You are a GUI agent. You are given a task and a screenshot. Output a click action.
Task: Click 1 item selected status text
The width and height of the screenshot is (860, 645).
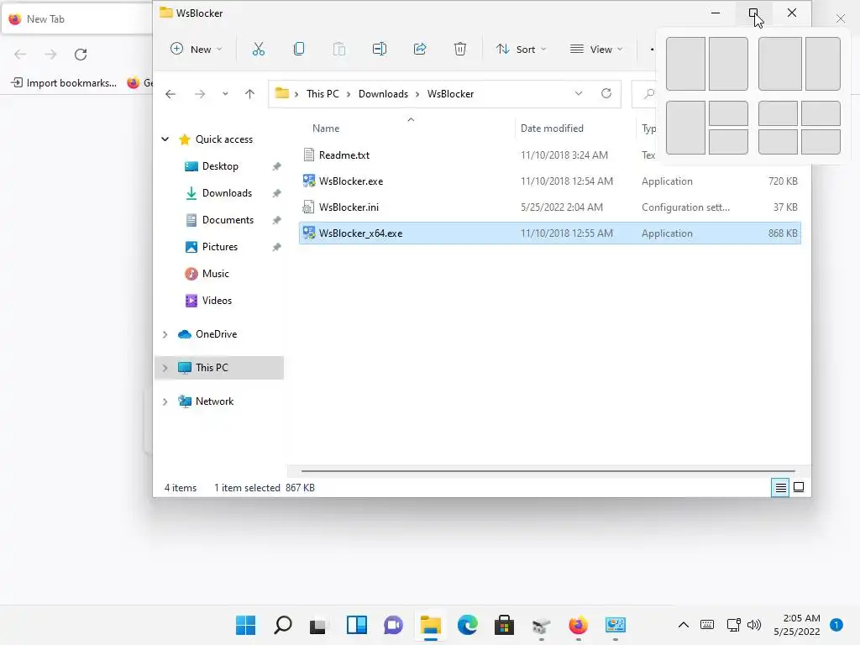[x=248, y=488]
